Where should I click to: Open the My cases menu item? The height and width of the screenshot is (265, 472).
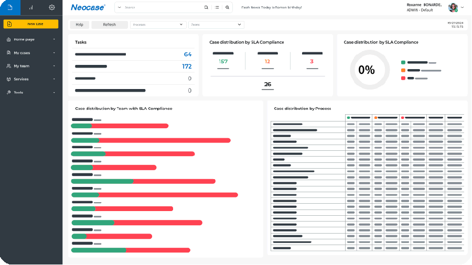22,52
